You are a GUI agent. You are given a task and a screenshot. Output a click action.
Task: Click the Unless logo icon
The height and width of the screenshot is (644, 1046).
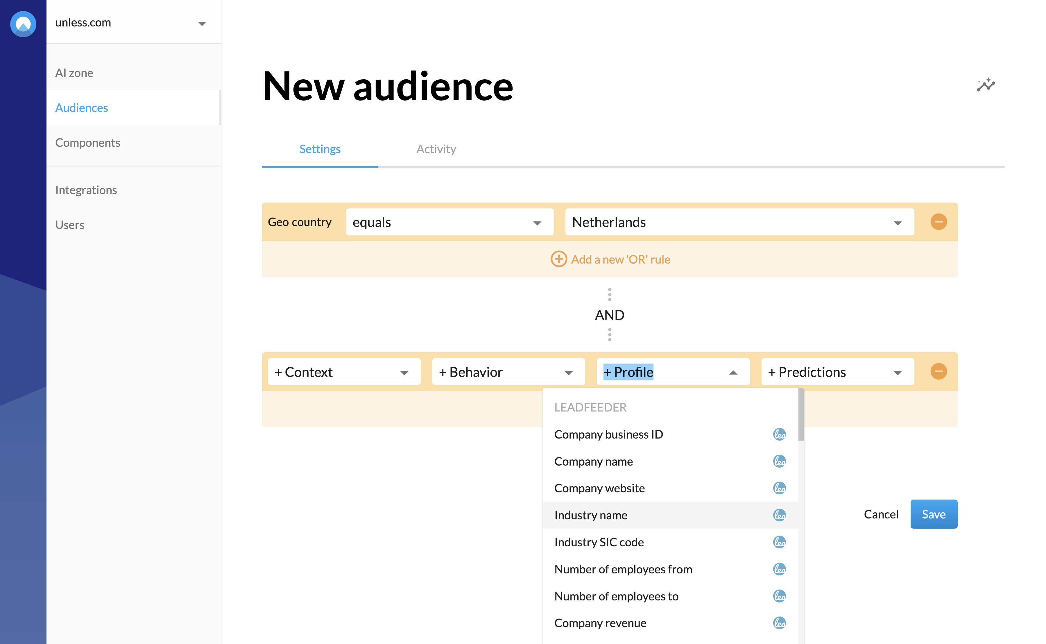23,24
